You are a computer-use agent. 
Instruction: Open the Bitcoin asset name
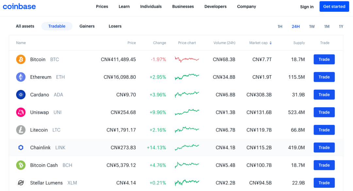point(38,60)
